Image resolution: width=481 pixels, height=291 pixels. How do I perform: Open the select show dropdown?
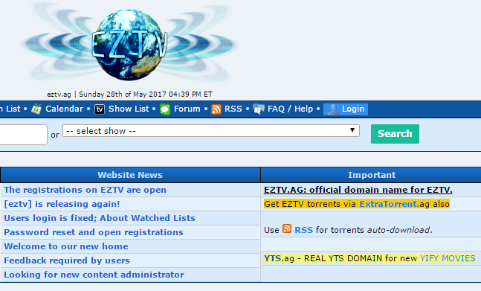click(211, 131)
